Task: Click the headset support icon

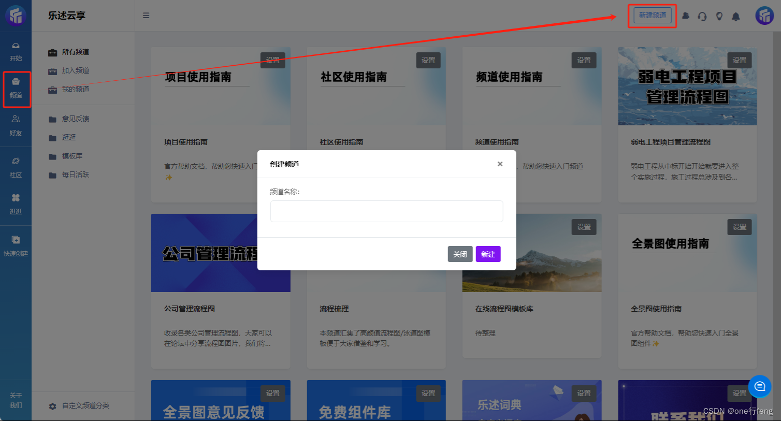Action: pos(702,16)
